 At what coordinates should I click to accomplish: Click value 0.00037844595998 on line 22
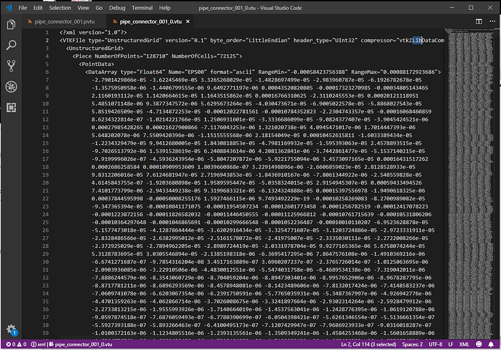pyautogui.click(x=117, y=198)
